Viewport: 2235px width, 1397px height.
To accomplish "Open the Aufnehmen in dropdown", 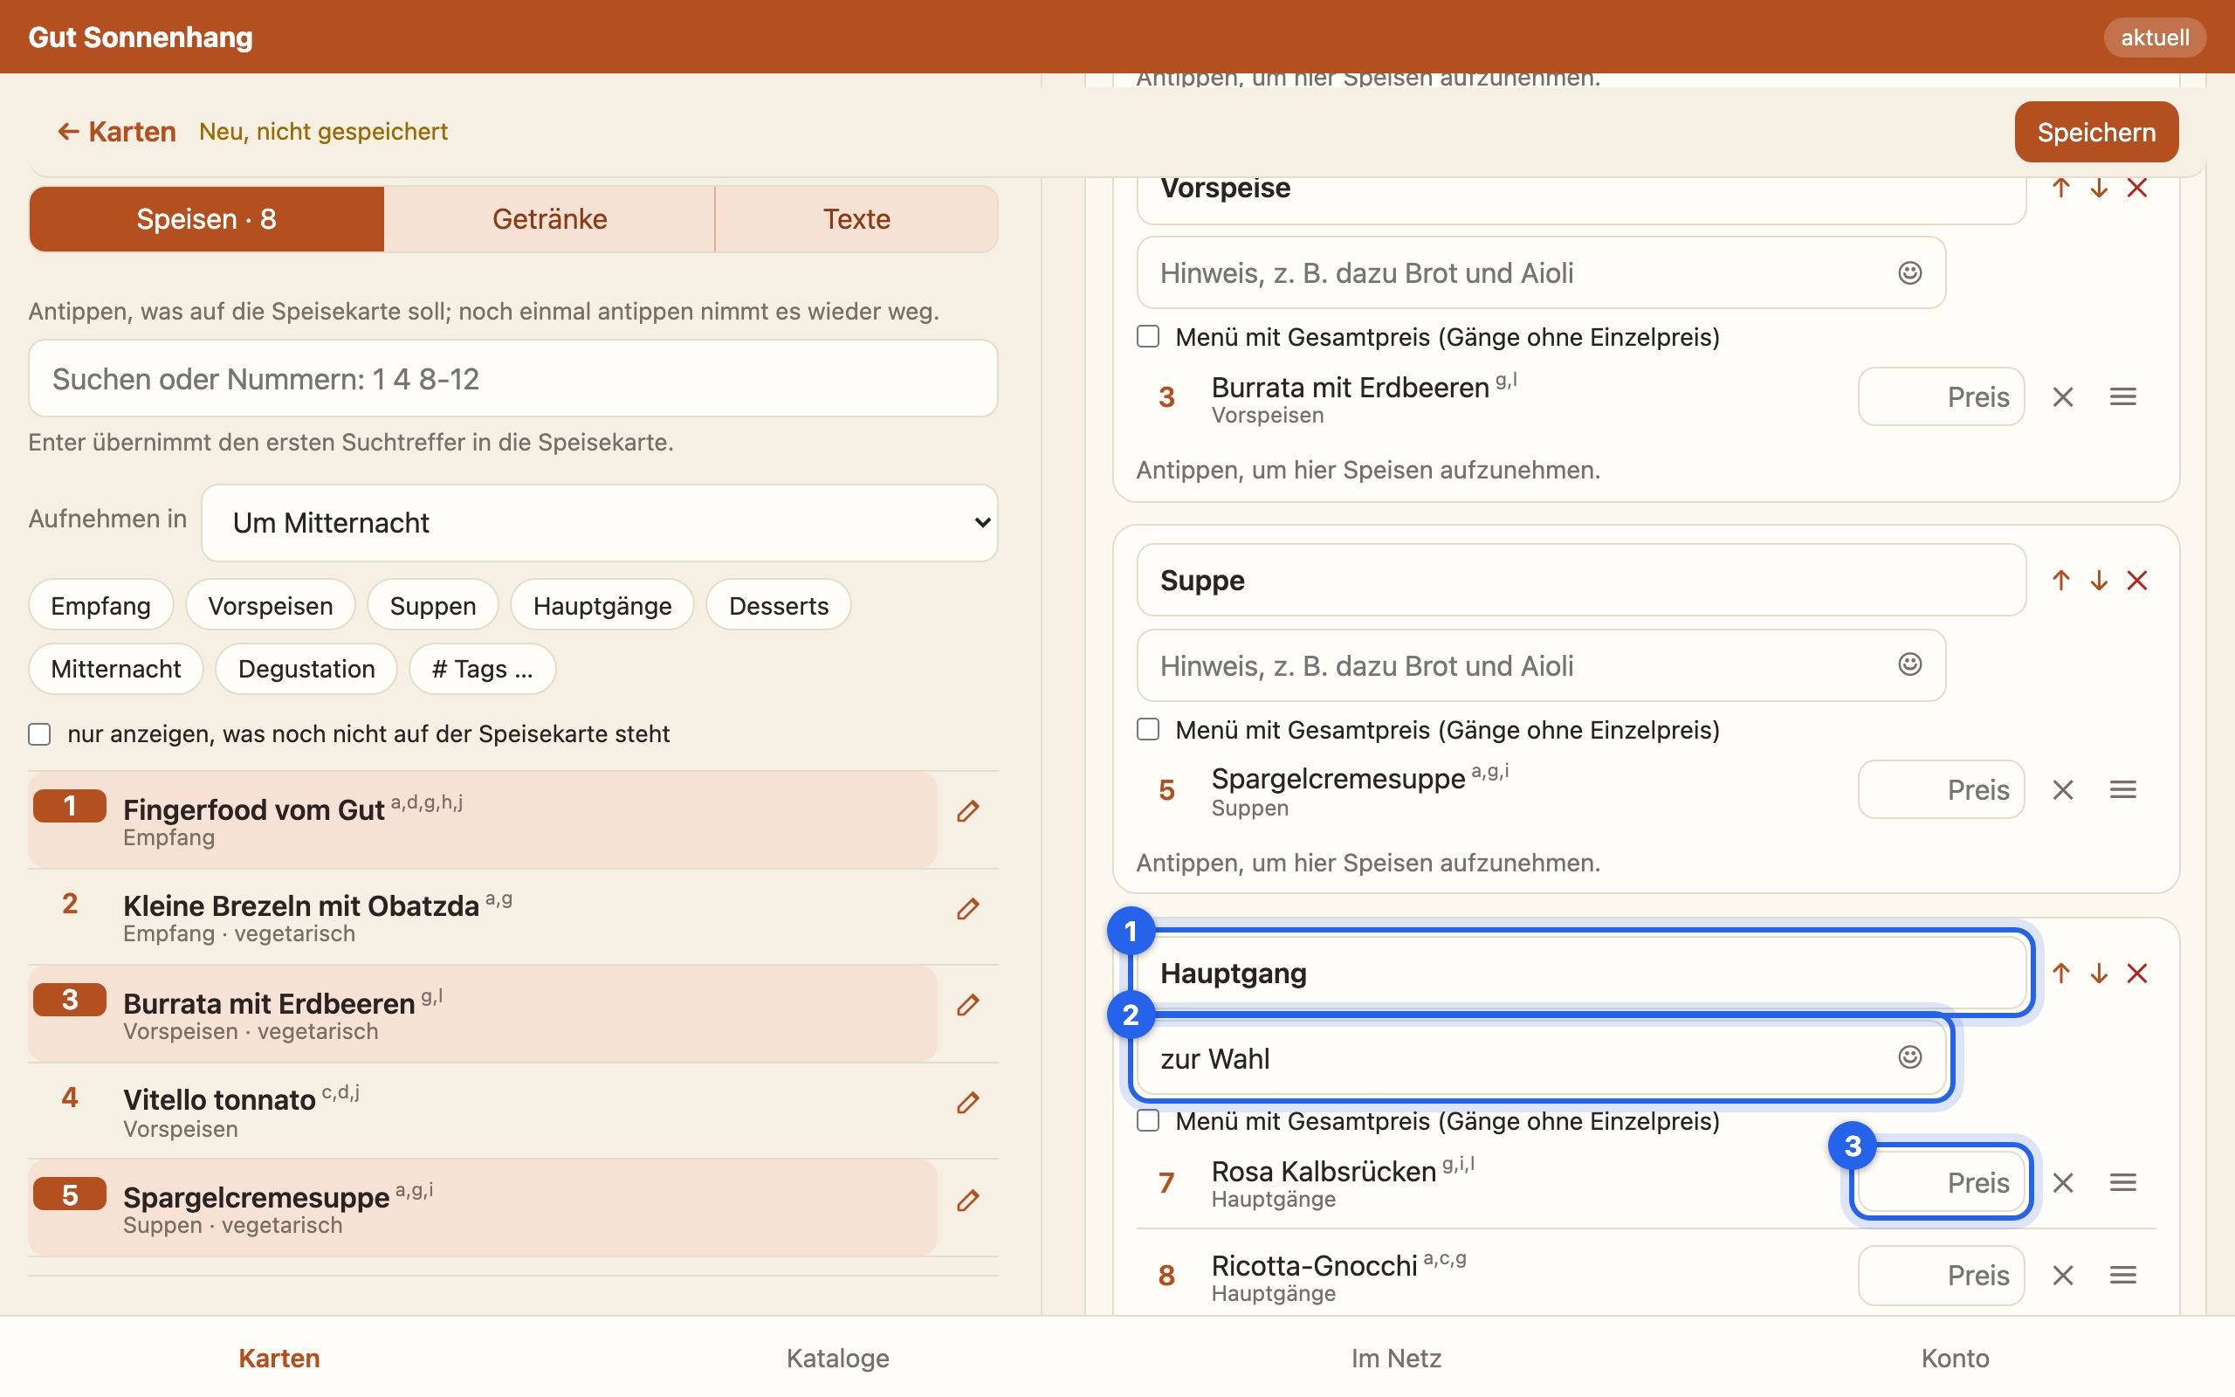I will pyautogui.click(x=600, y=523).
